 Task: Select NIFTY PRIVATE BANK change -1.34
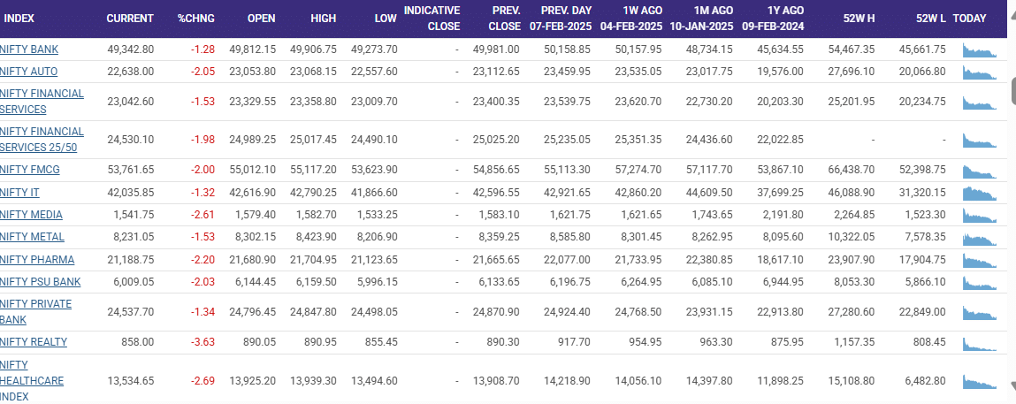(202, 312)
